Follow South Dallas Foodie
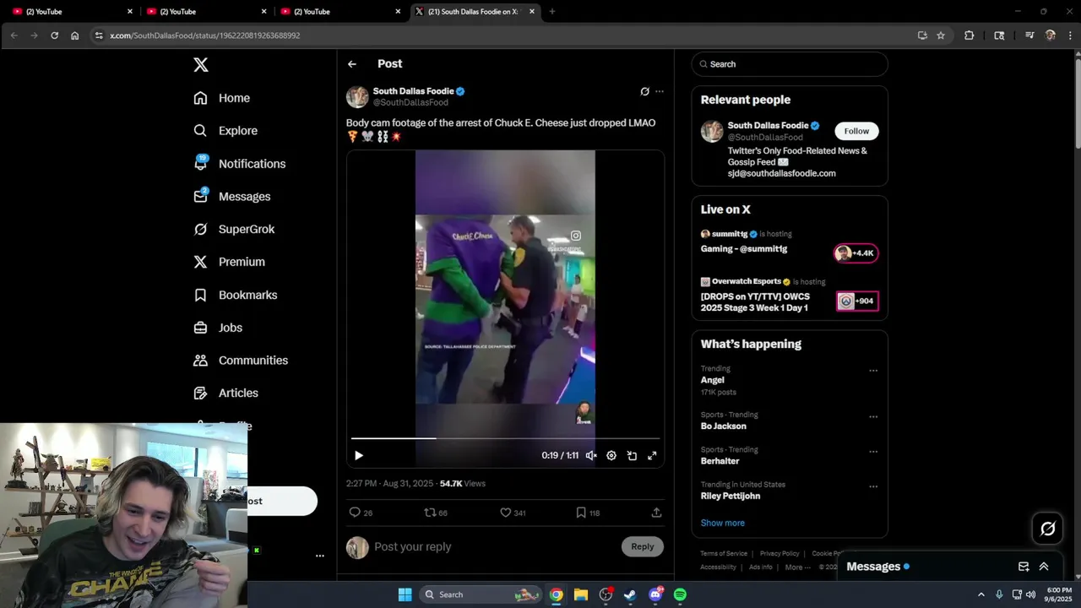This screenshot has width=1081, height=608. pyautogui.click(x=856, y=131)
